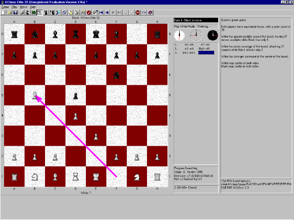Jump to the first move with the rewind icon
Screen dimensions: 294x220
[101, 12]
